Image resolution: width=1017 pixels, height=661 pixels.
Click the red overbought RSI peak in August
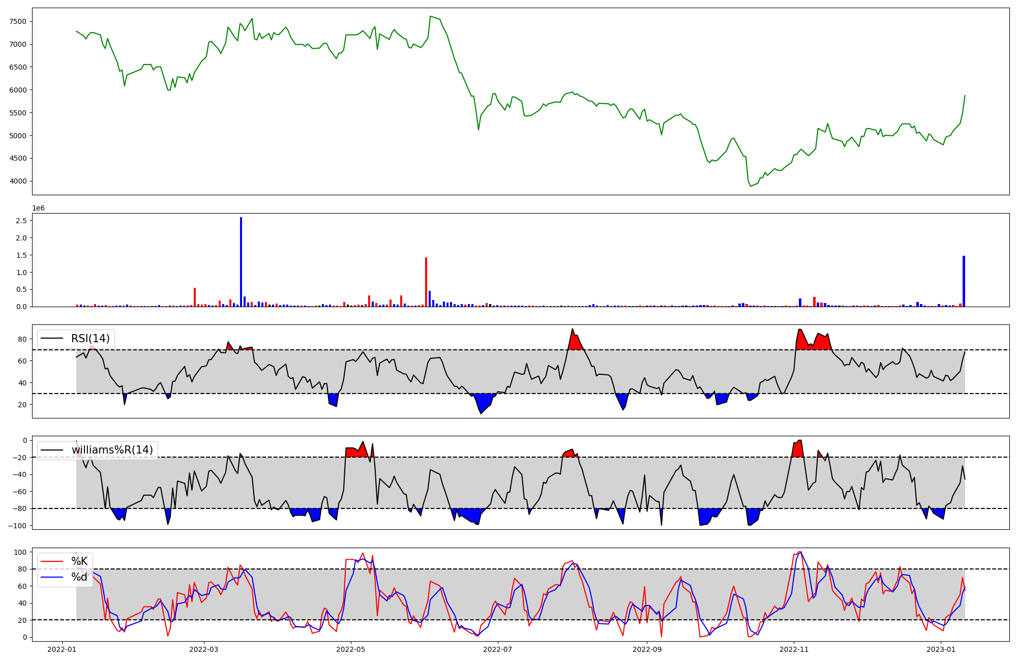point(575,342)
